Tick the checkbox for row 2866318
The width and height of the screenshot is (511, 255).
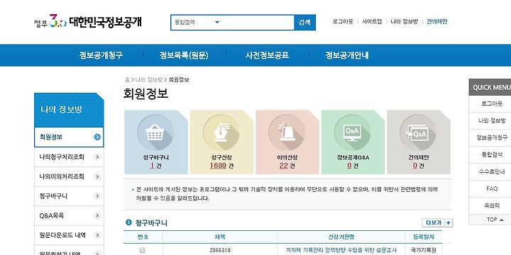pyautogui.click(x=142, y=250)
